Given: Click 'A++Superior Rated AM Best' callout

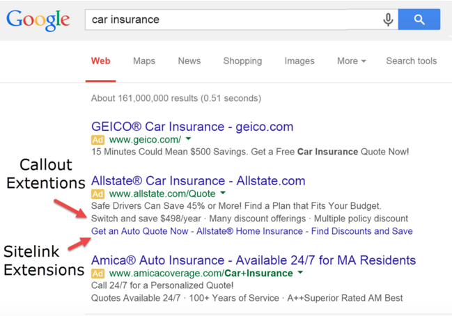Looking at the screenshot, I should pos(345,298).
